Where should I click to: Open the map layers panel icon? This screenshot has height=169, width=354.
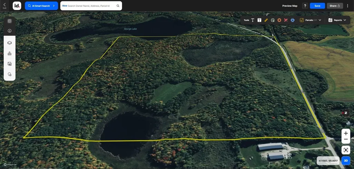click(9, 43)
